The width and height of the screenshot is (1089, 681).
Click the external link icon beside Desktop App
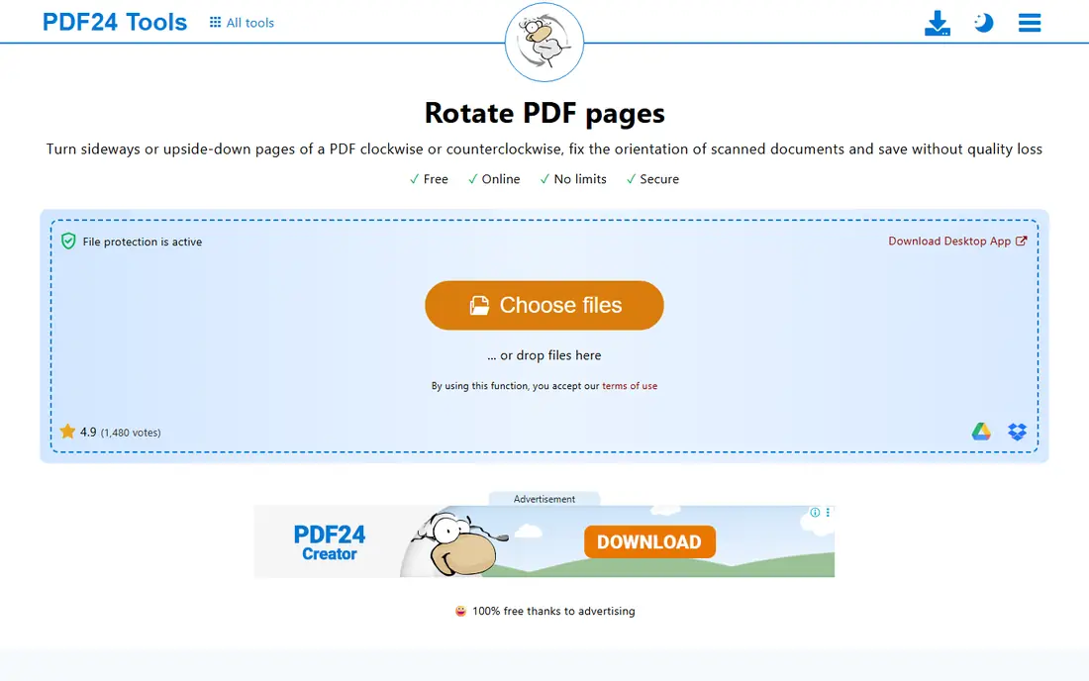click(x=1021, y=241)
